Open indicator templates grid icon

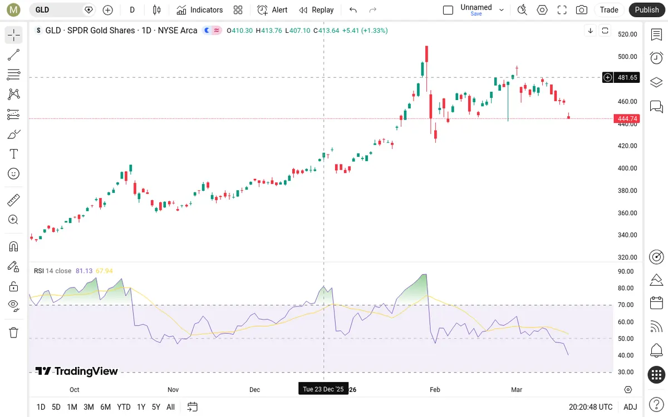[238, 10]
